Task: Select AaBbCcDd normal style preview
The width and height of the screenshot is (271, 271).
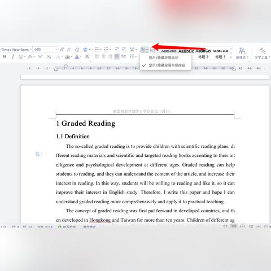Action: (x=169, y=51)
